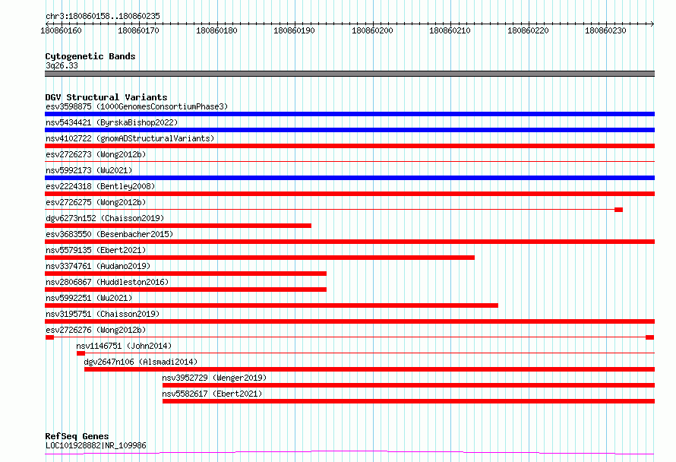This screenshot has height=462, width=676.
Task: Select nsv3195751 (Chaisson2019) variant label
Action: 103,314
